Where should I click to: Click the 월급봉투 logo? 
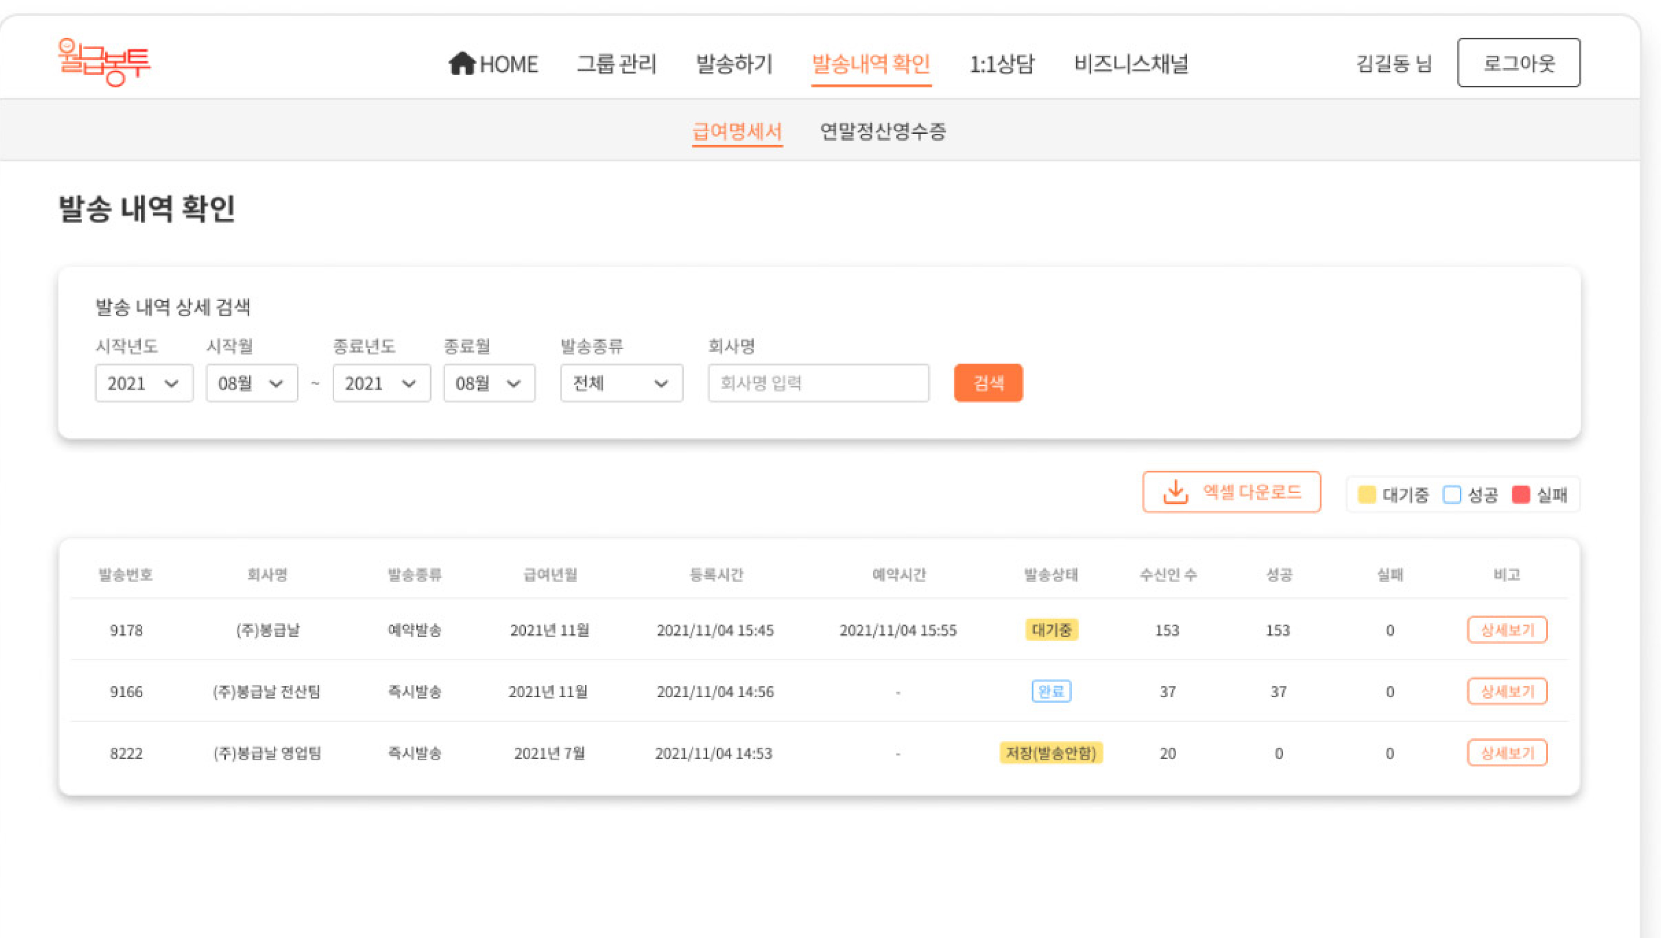tap(104, 63)
